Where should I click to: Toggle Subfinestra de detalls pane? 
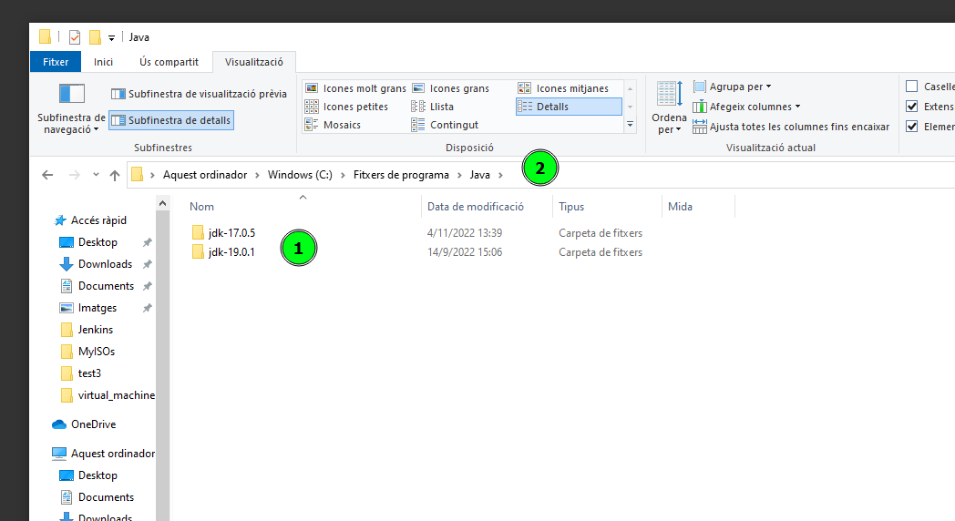pyautogui.click(x=171, y=120)
